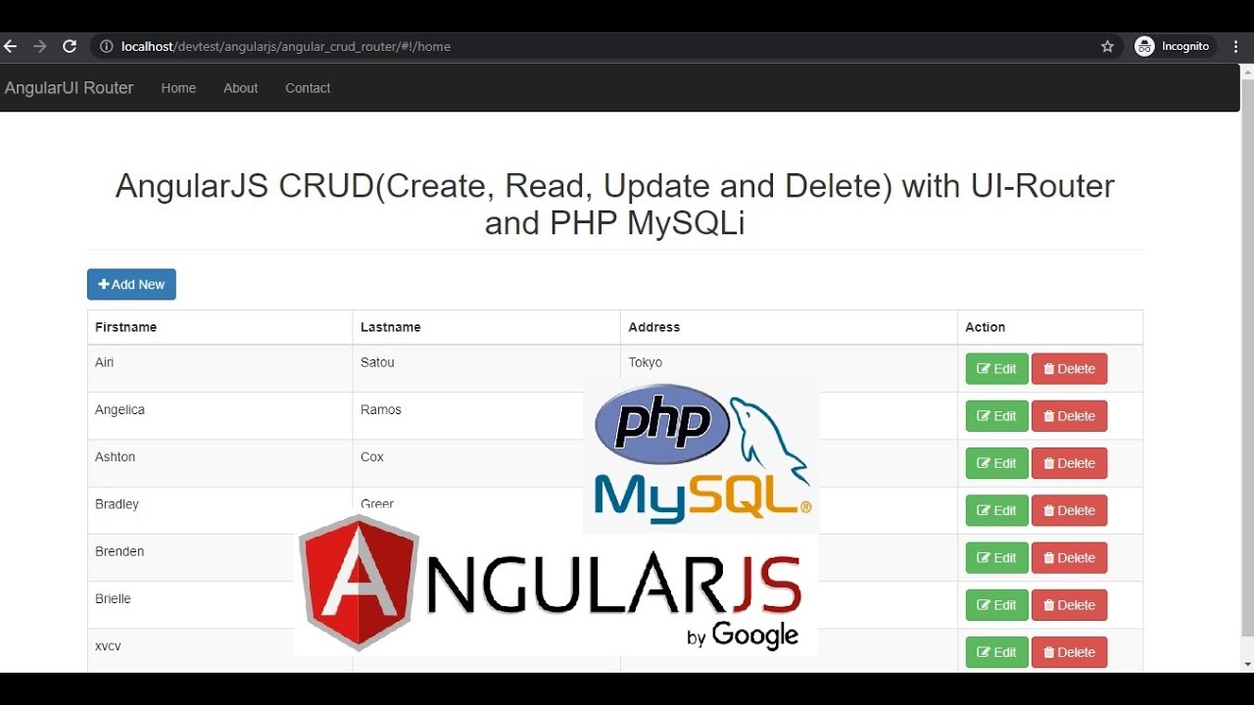This screenshot has width=1254, height=705.
Task: Delete the Brenden row
Action: click(1069, 558)
